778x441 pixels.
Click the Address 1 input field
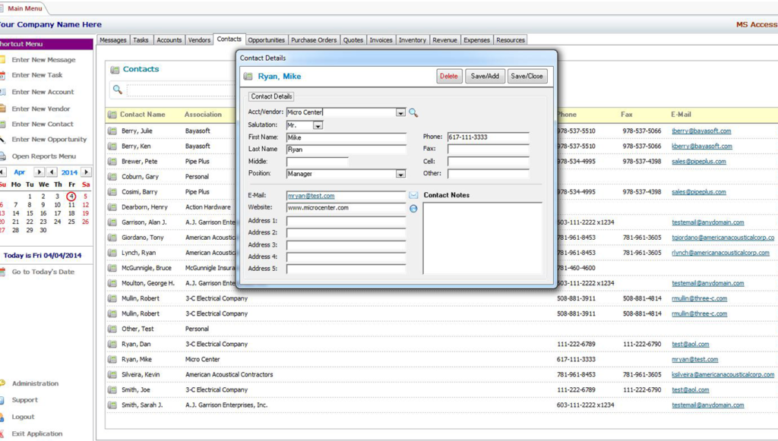point(346,221)
